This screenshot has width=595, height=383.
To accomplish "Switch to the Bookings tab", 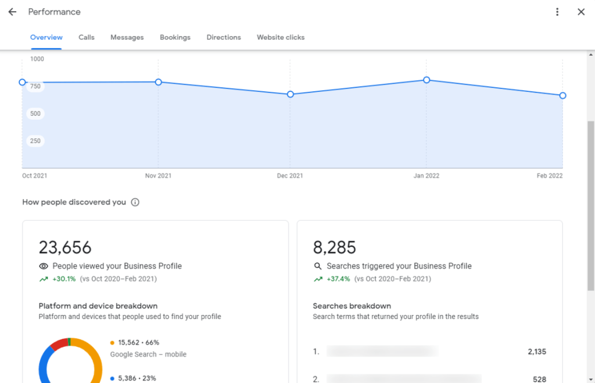I will click(175, 37).
